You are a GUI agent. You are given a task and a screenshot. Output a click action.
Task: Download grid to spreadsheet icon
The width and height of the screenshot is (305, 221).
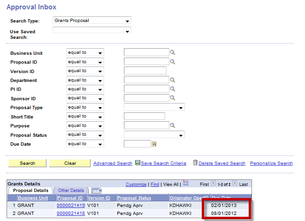pyautogui.click(x=186, y=183)
